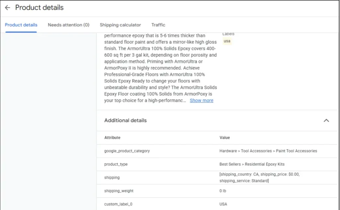The width and height of the screenshot is (340, 210).
Task: Select the custom_label_0 attribute name
Action: pos(118,204)
